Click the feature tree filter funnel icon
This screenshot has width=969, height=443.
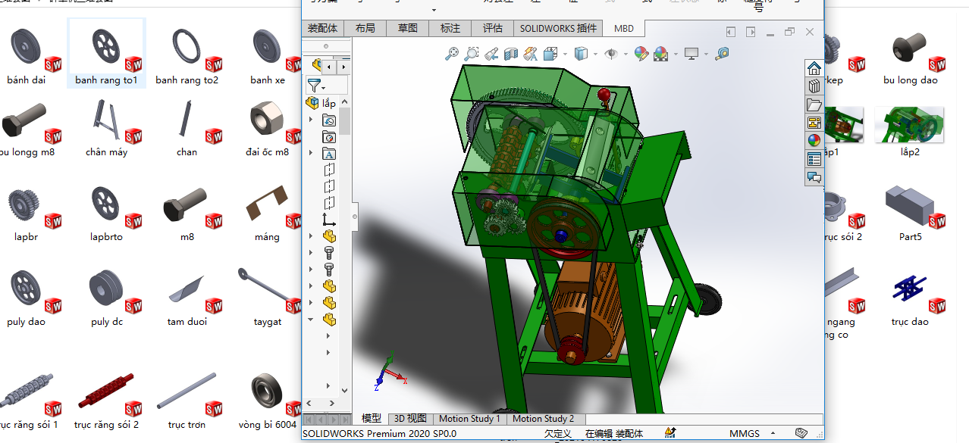[313, 85]
